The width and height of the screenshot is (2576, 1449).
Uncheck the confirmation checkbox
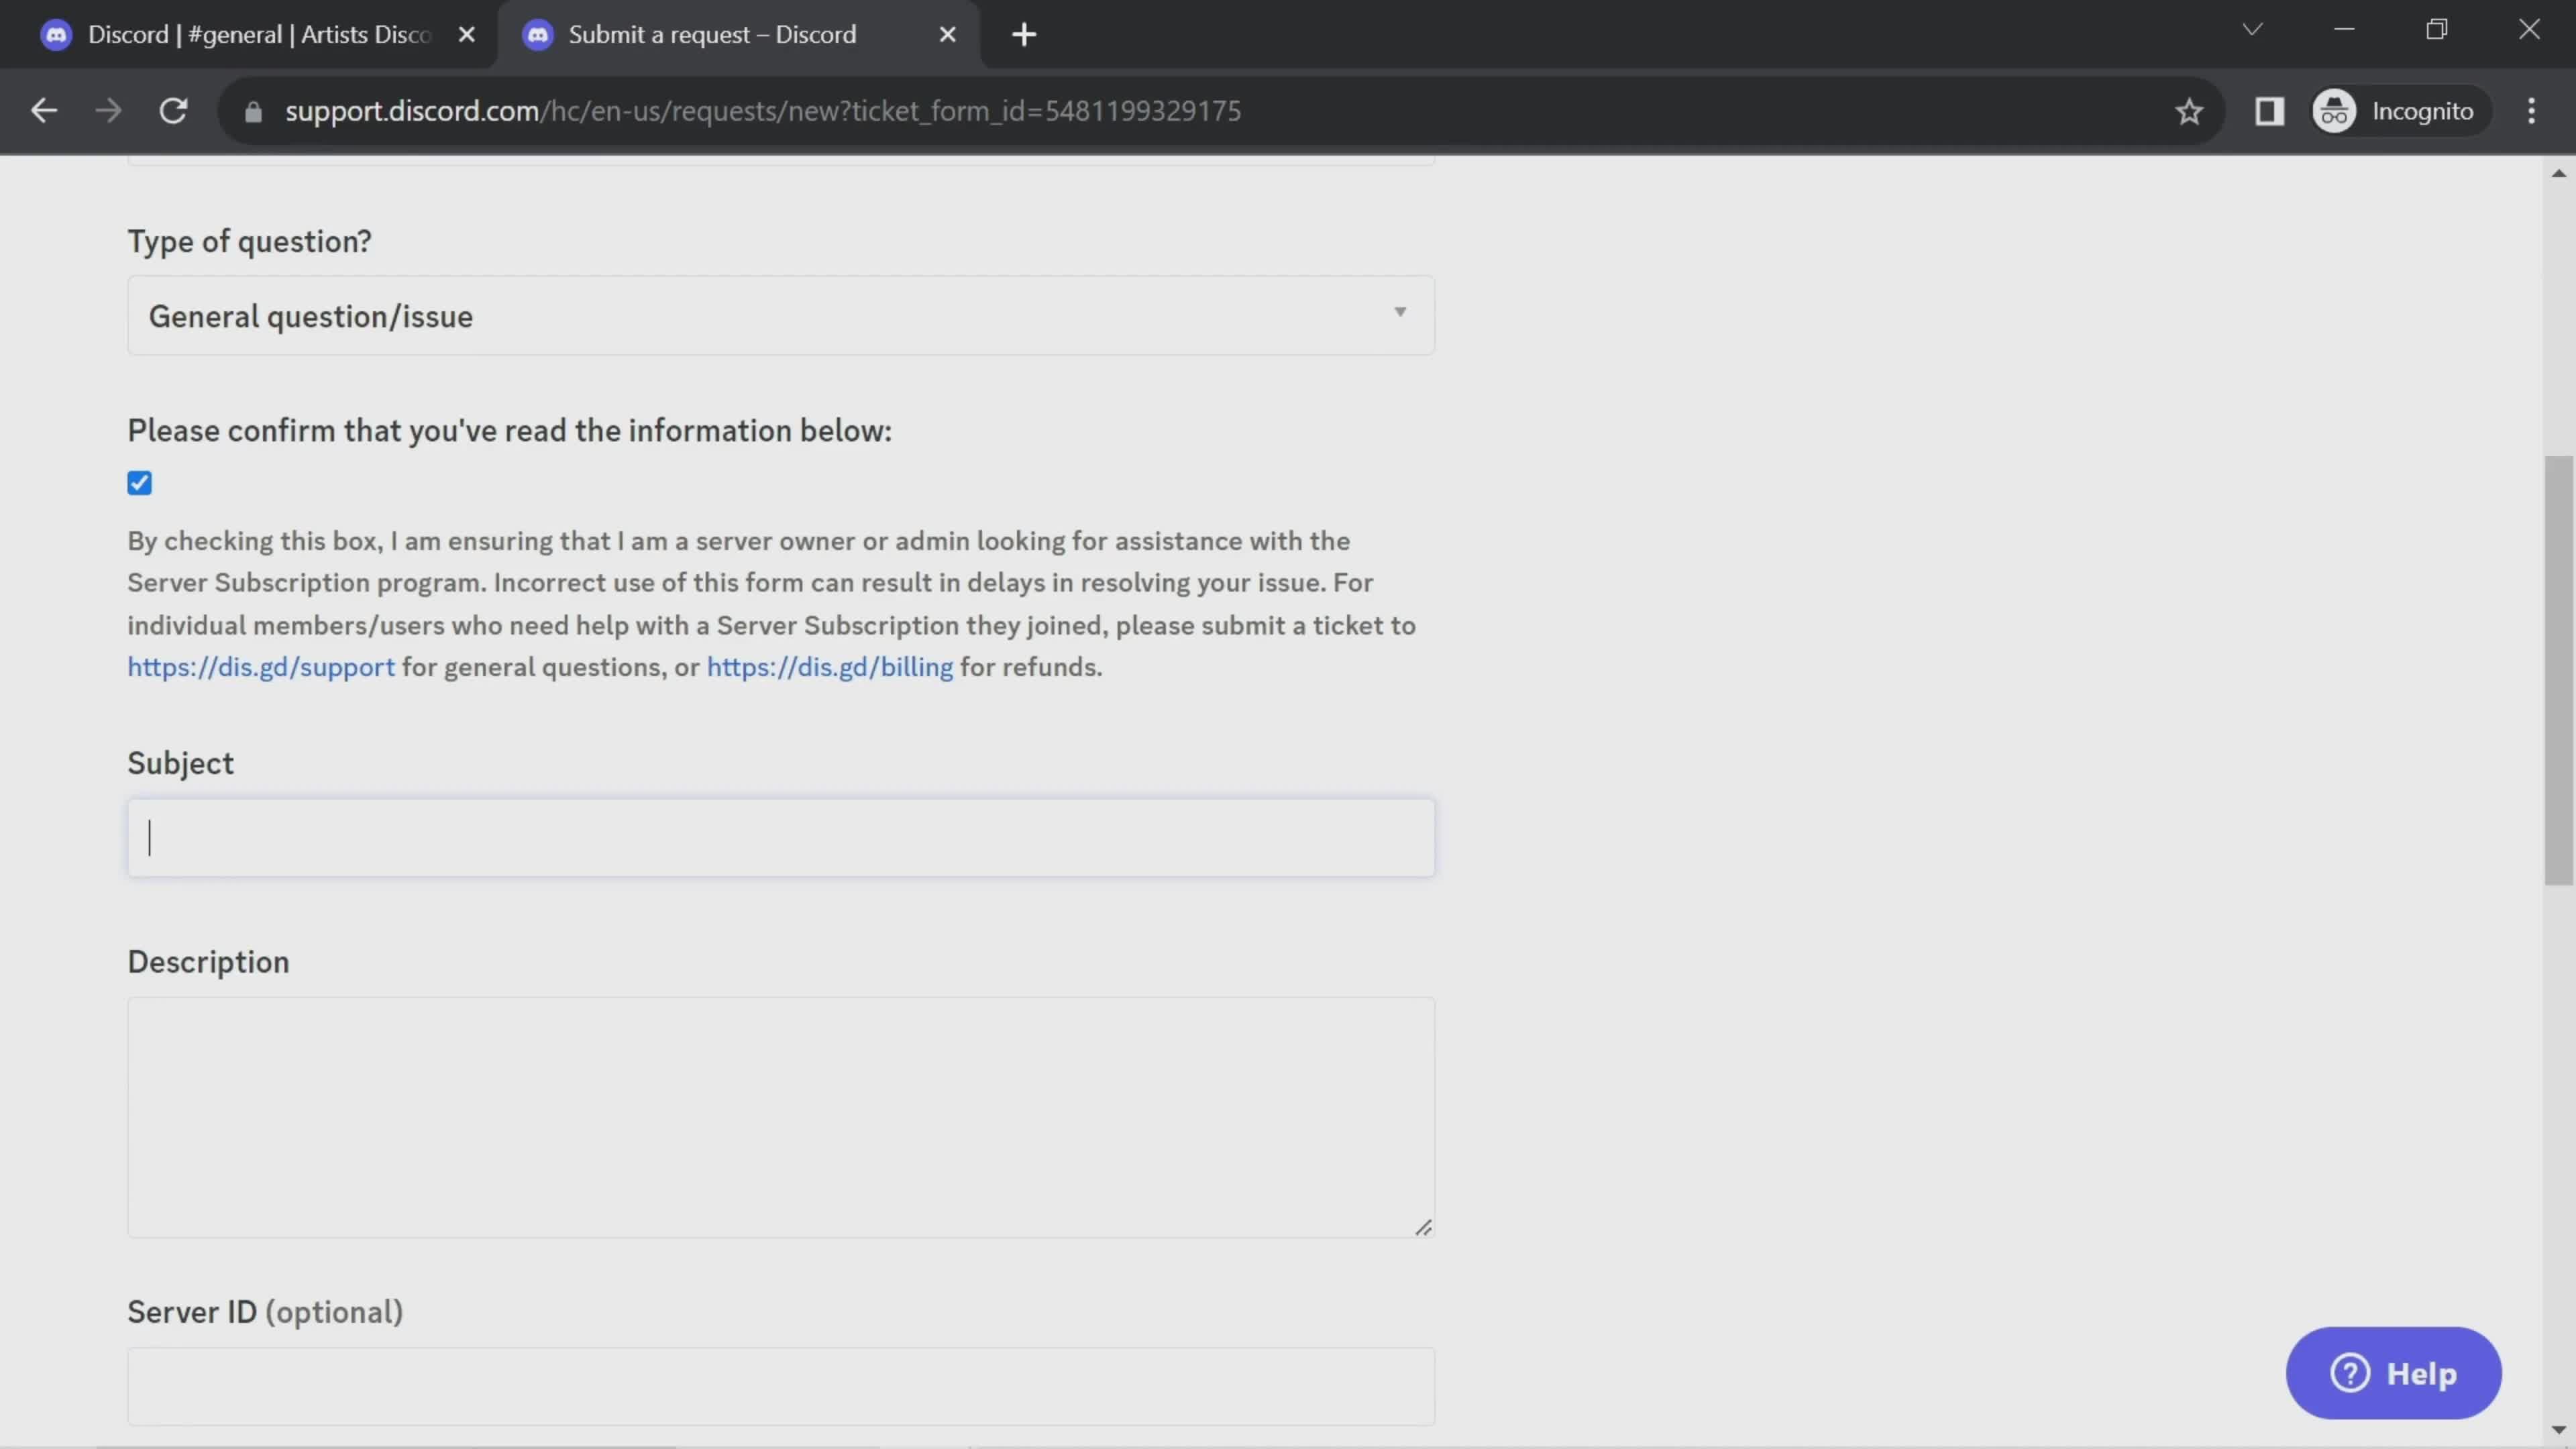pyautogui.click(x=139, y=483)
